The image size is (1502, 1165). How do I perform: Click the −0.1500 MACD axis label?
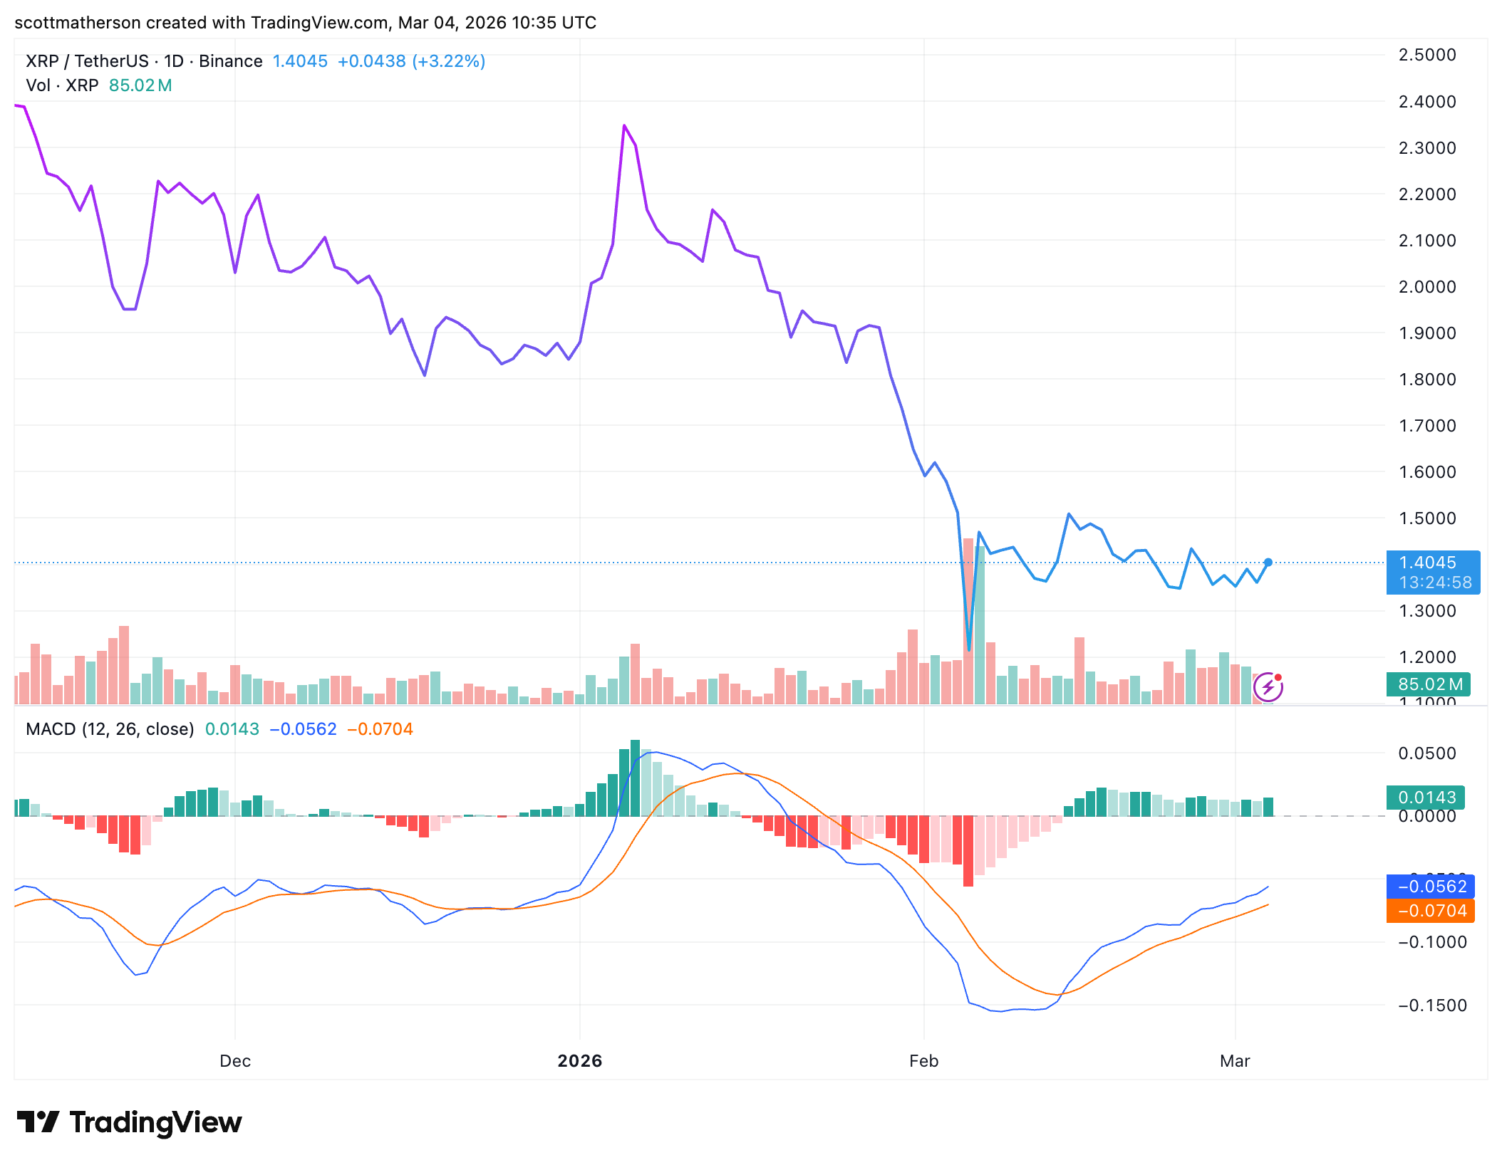point(1432,1005)
